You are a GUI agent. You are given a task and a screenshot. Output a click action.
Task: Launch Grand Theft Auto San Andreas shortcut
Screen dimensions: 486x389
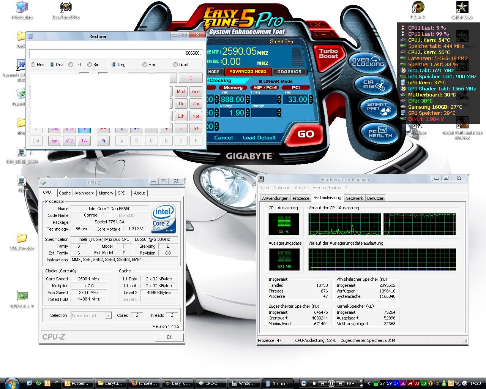(462, 128)
